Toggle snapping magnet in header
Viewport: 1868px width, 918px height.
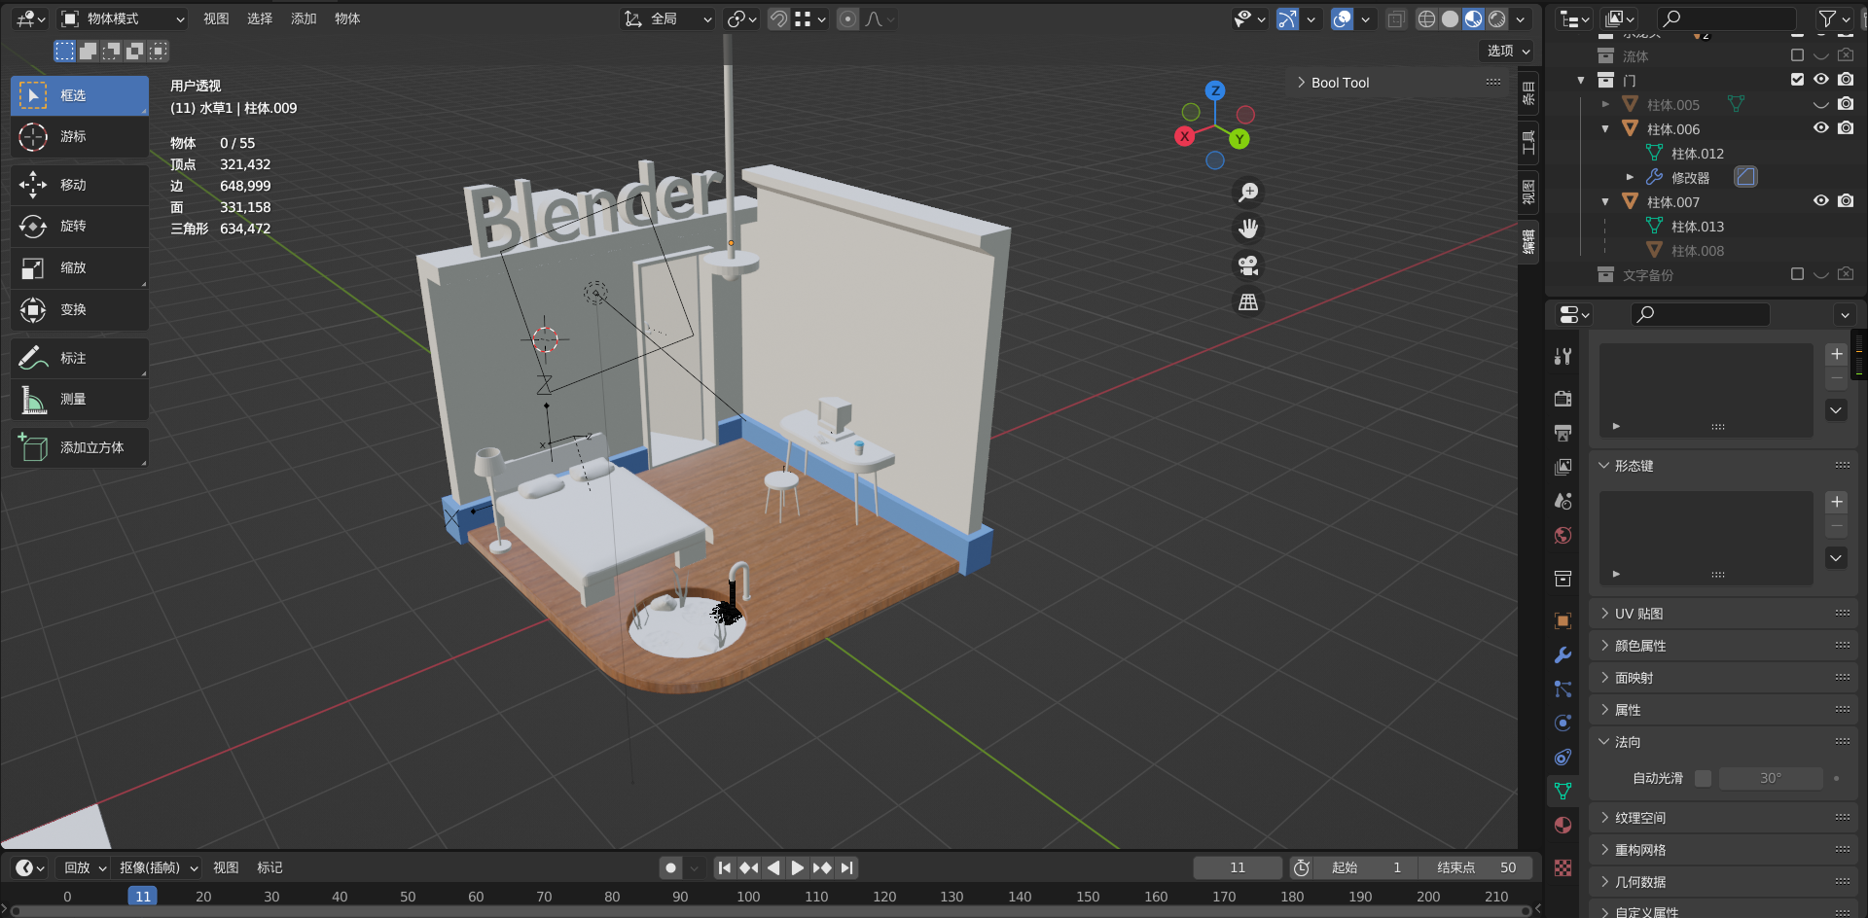778,18
